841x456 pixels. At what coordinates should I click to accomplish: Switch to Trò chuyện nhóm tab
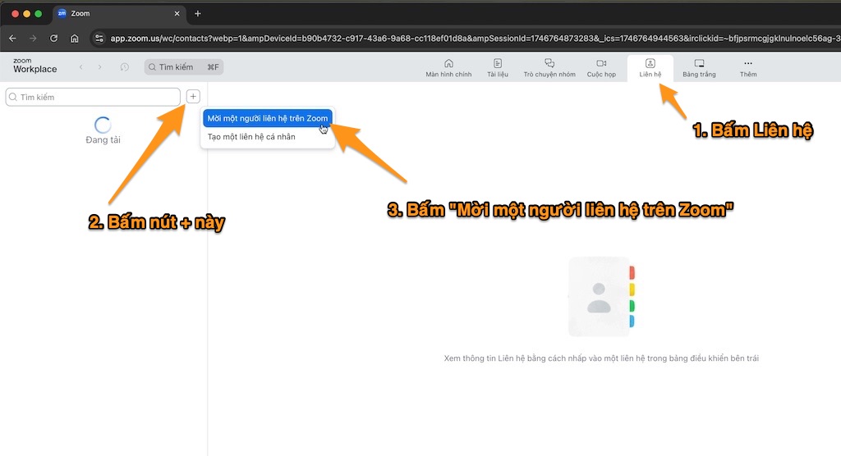pyautogui.click(x=549, y=68)
